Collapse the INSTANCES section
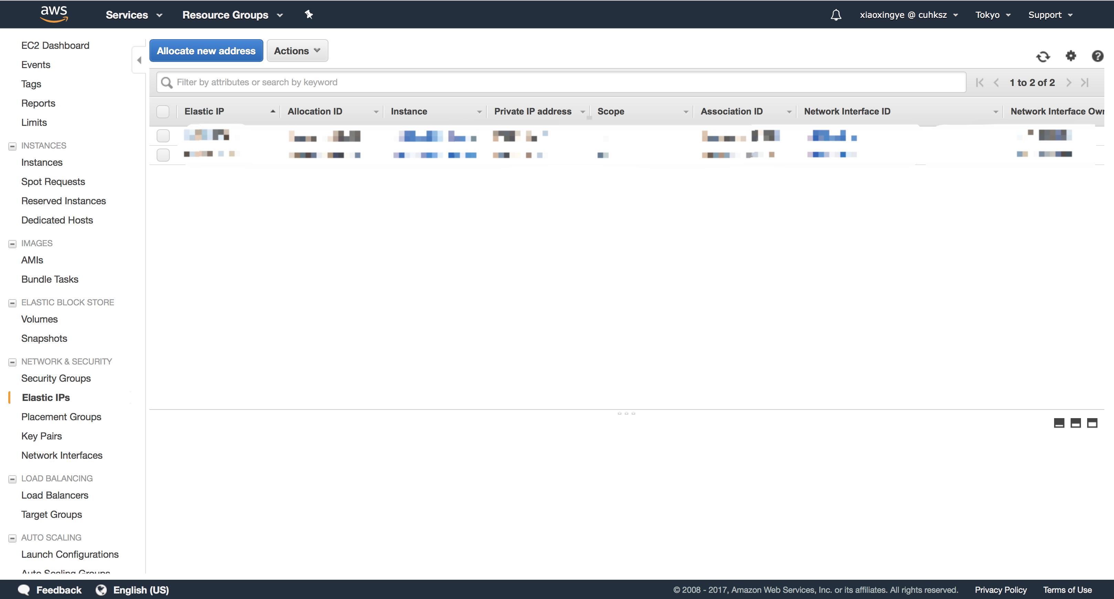Image resolution: width=1114 pixels, height=599 pixels. point(12,146)
